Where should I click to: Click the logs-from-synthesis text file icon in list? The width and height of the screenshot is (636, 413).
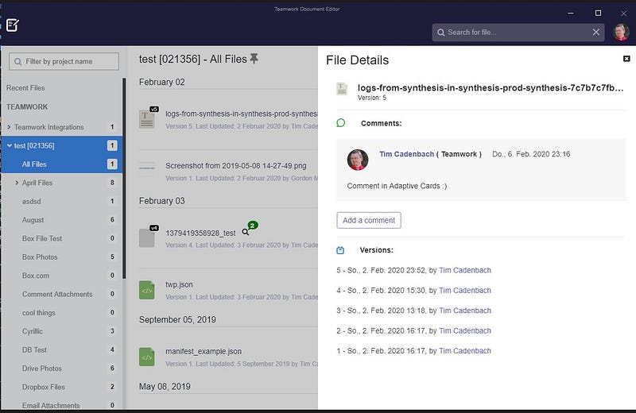tap(147, 119)
